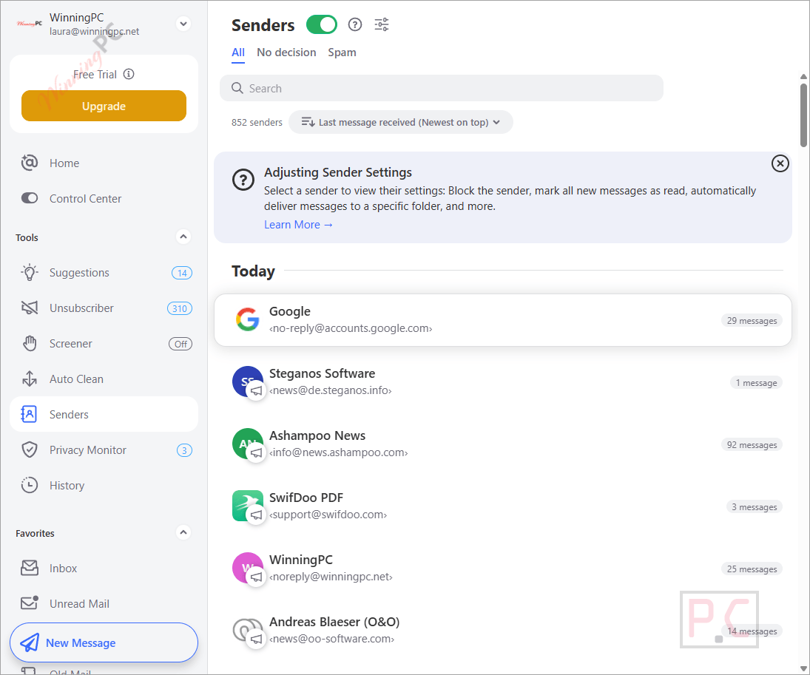
Task: Click the Unsubscriber megaphone icon
Action: [30, 308]
